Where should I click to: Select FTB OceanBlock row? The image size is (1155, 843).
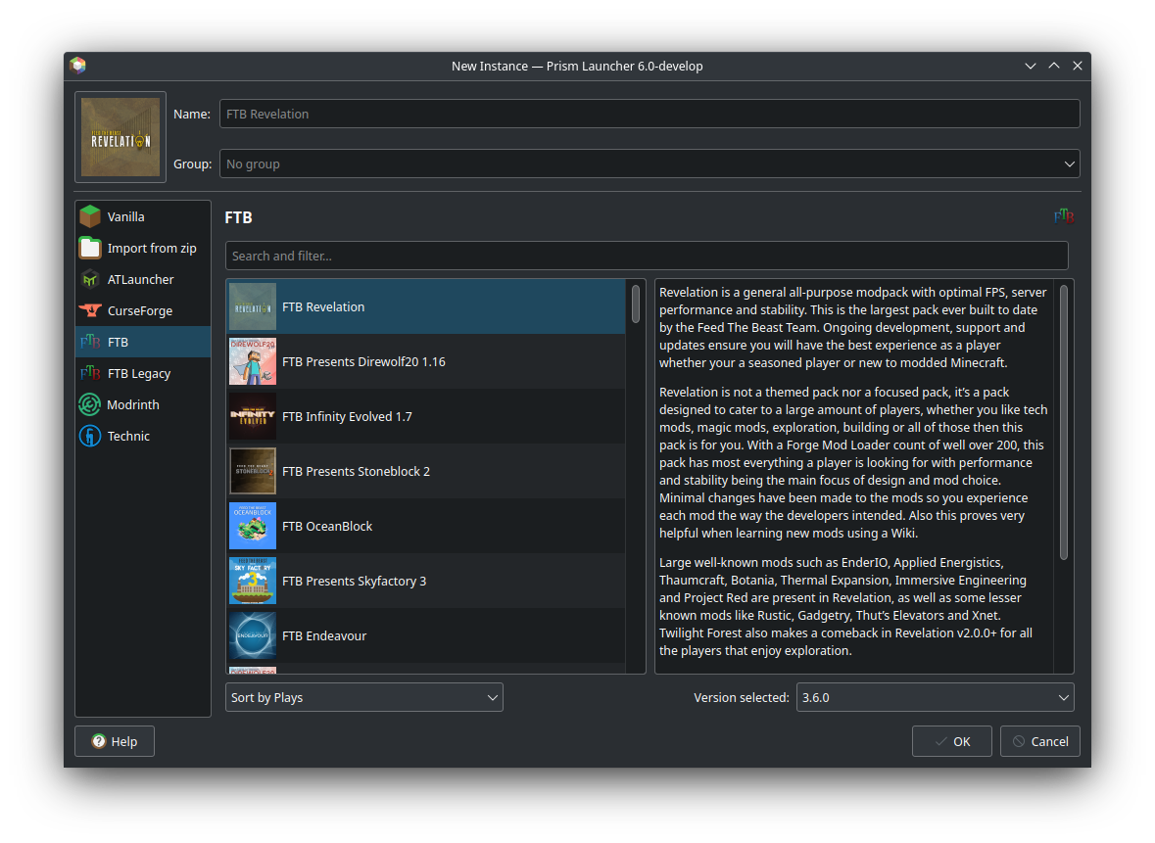(x=426, y=526)
